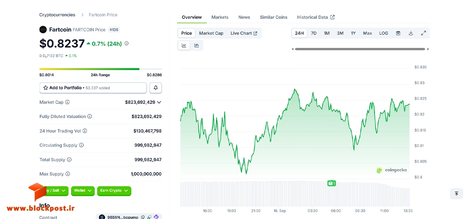Copy the contract address 9BB6N...bgpump
Image resolution: width=468 pixels, height=219 pixels.
(x=143, y=217)
